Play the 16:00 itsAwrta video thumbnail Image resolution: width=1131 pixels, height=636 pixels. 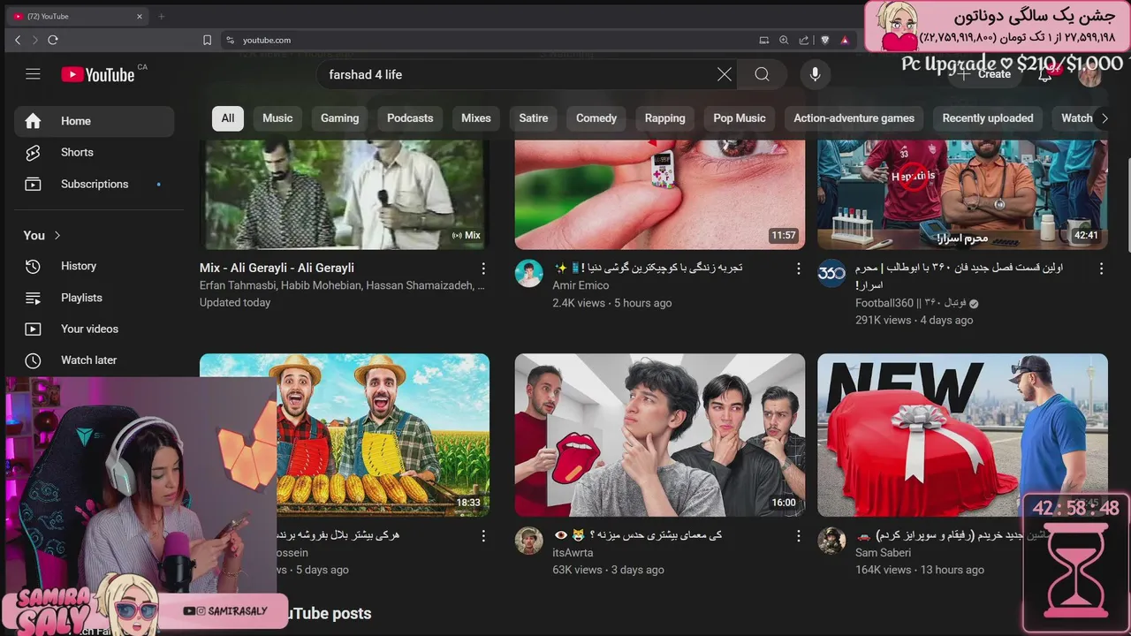(x=660, y=435)
